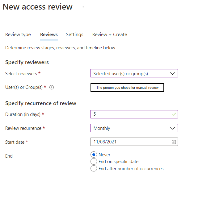Click the green checkmark in the Duration field
Screen dimensions: 211x202
tap(174, 114)
